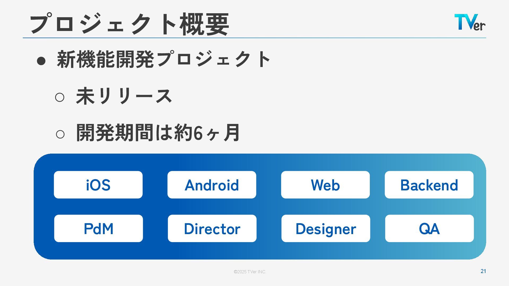Select the 開発期間は約6ヶ月 text line
The width and height of the screenshot is (509, 286).
pyautogui.click(x=158, y=133)
